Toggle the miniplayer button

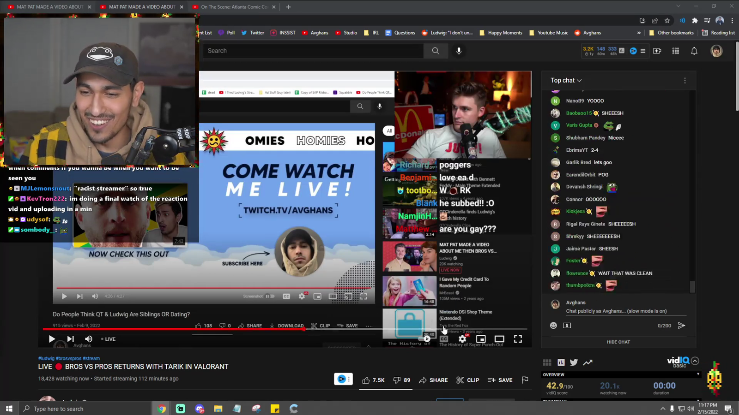481,339
